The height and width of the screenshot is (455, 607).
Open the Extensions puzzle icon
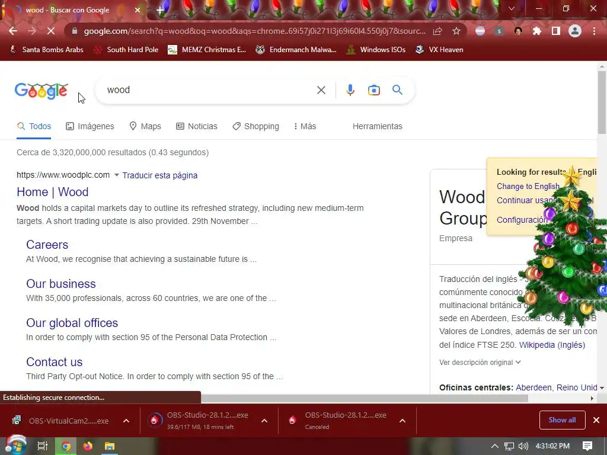(537, 31)
